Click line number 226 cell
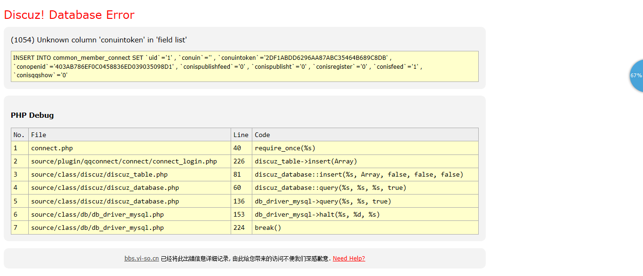Viewport: 643px width, 276px height. (x=239, y=161)
